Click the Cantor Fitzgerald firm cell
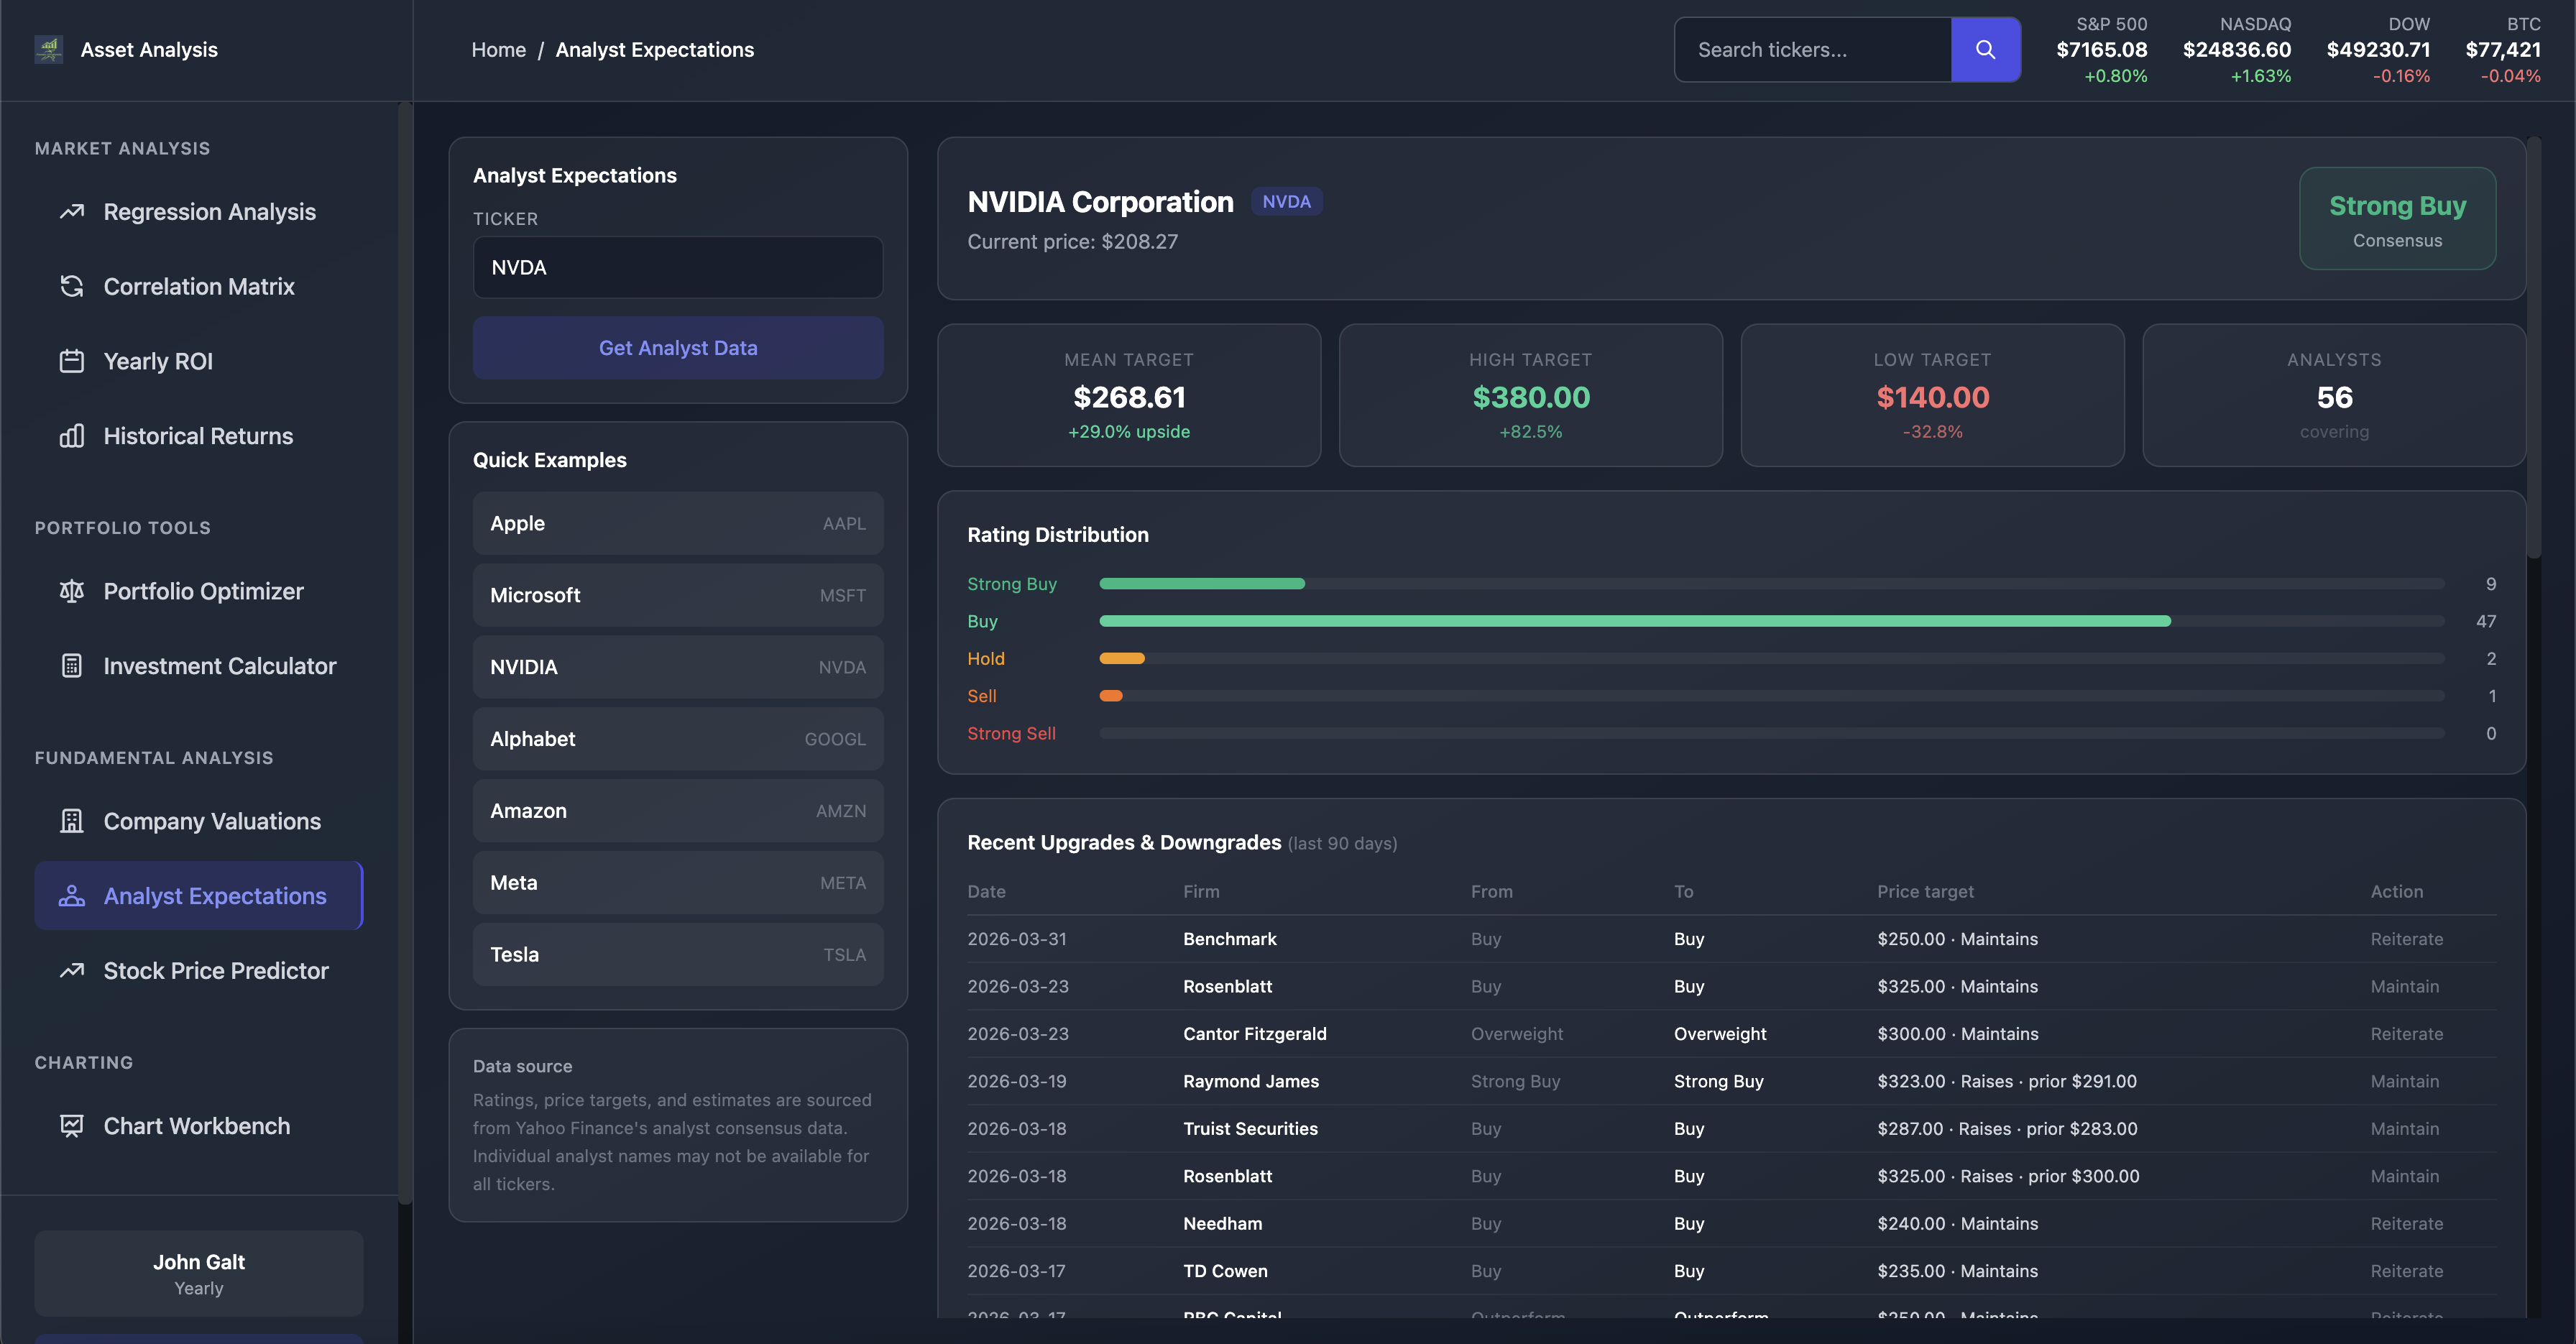This screenshot has width=2576, height=1344. pos(1254,1034)
